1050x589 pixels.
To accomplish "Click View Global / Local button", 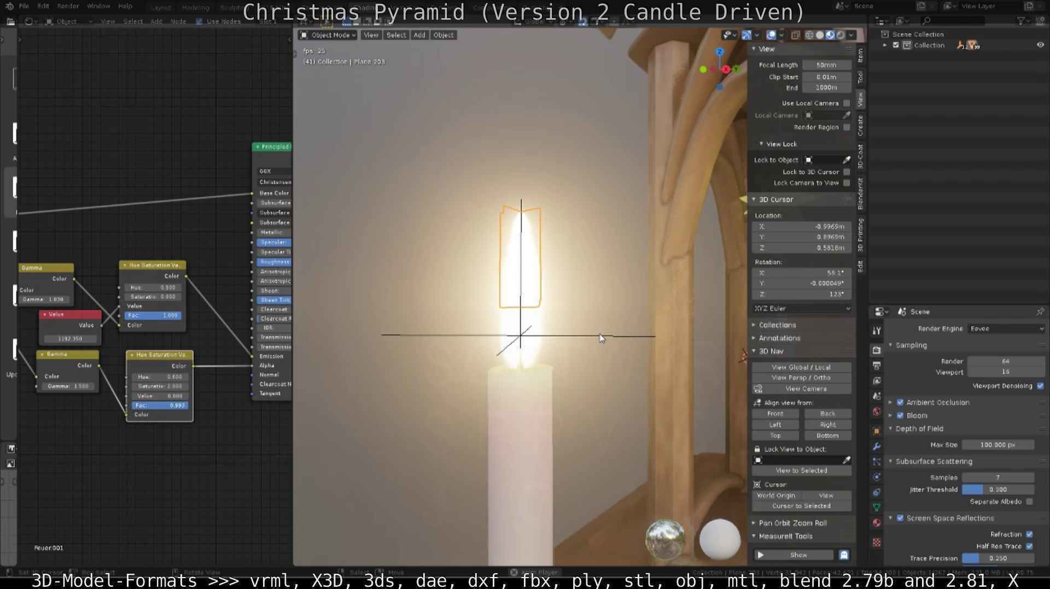I will [801, 368].
